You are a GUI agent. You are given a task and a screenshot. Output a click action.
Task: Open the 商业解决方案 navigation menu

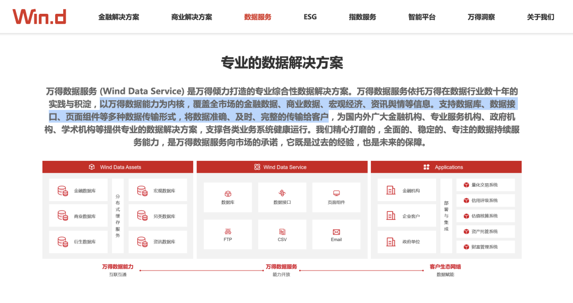pyautogui.click(x=192, y=17)
